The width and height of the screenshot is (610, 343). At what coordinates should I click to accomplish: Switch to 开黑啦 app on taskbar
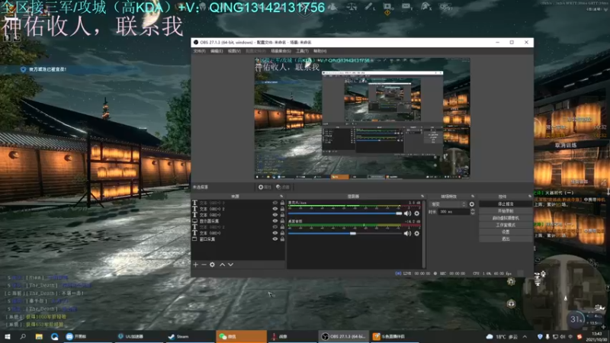[87, 336]
